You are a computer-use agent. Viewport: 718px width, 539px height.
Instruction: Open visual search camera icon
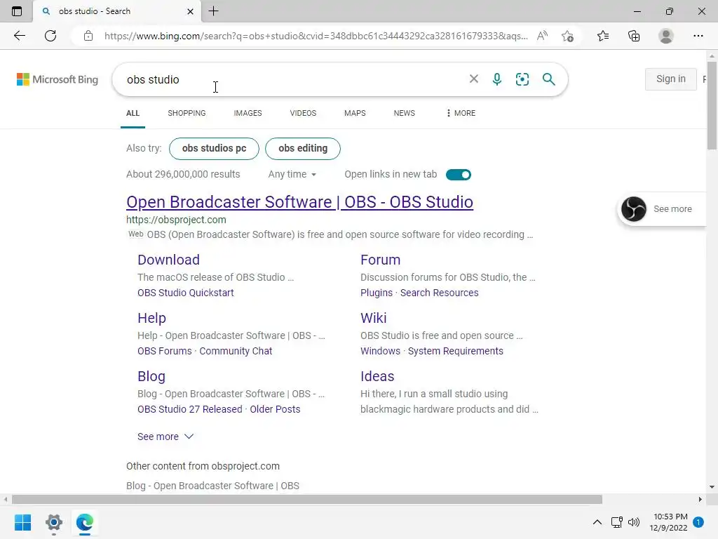522,79
